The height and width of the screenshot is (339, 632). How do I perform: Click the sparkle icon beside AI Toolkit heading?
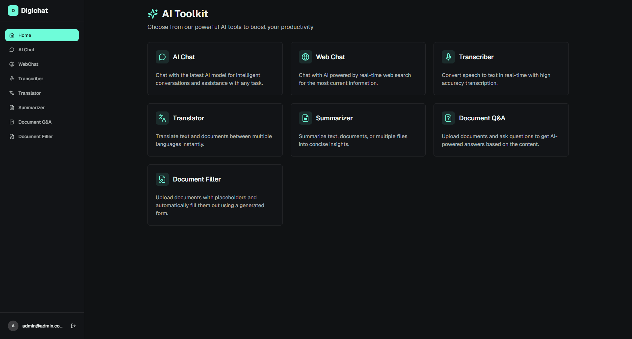[153, 14]
